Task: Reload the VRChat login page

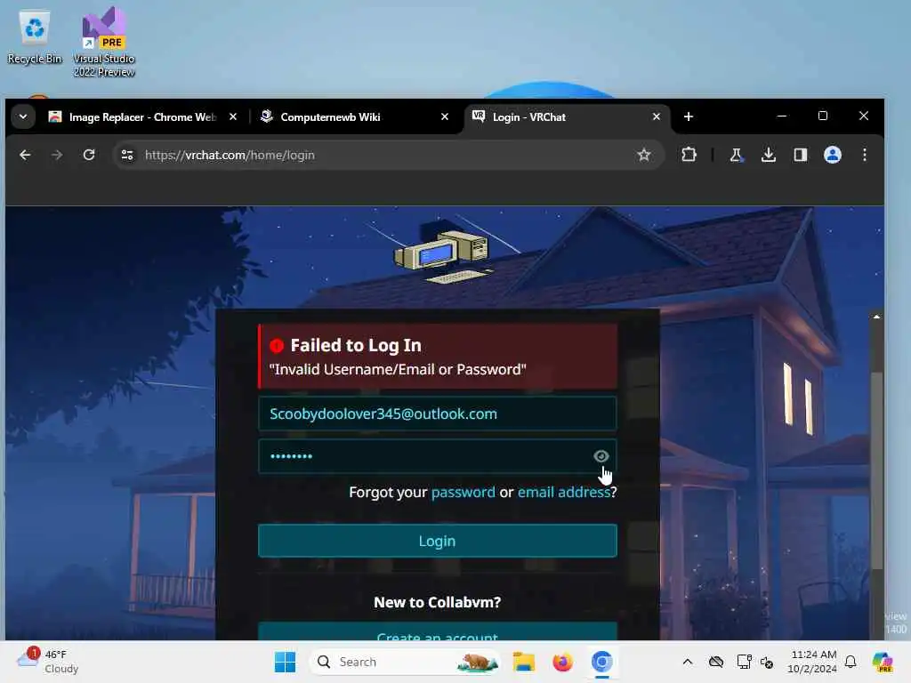Action: click(89, 155)
